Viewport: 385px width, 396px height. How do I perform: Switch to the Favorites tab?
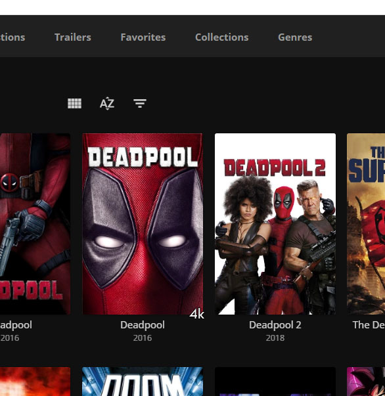point(143,37)
